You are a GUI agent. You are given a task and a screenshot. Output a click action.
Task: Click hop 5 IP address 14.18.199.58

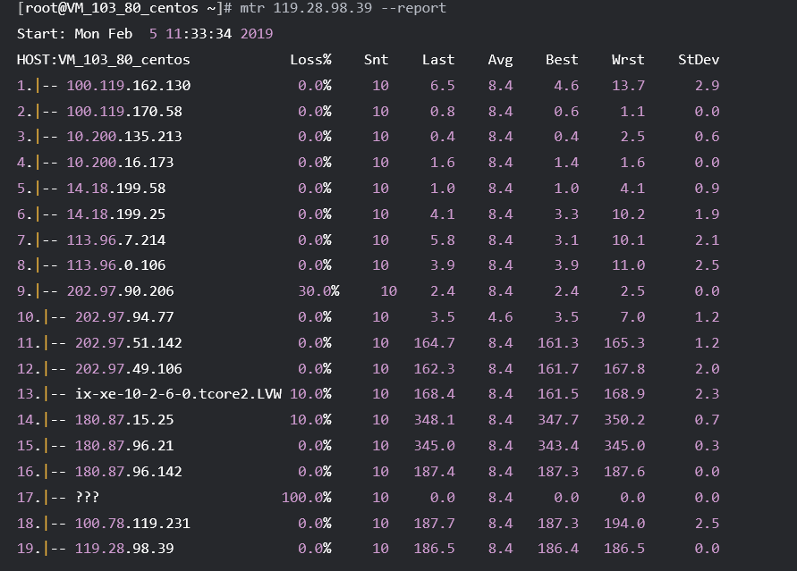pyautogui.click(x=116, y=189)
